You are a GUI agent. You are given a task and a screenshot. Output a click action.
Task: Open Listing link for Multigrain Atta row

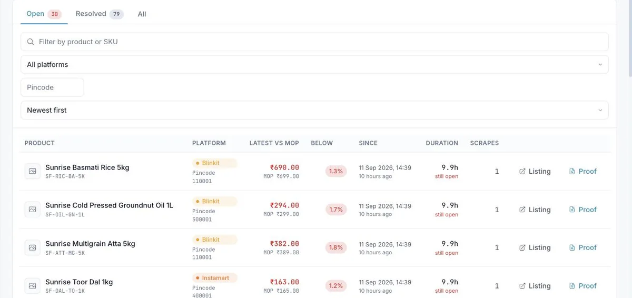point(535,247)
